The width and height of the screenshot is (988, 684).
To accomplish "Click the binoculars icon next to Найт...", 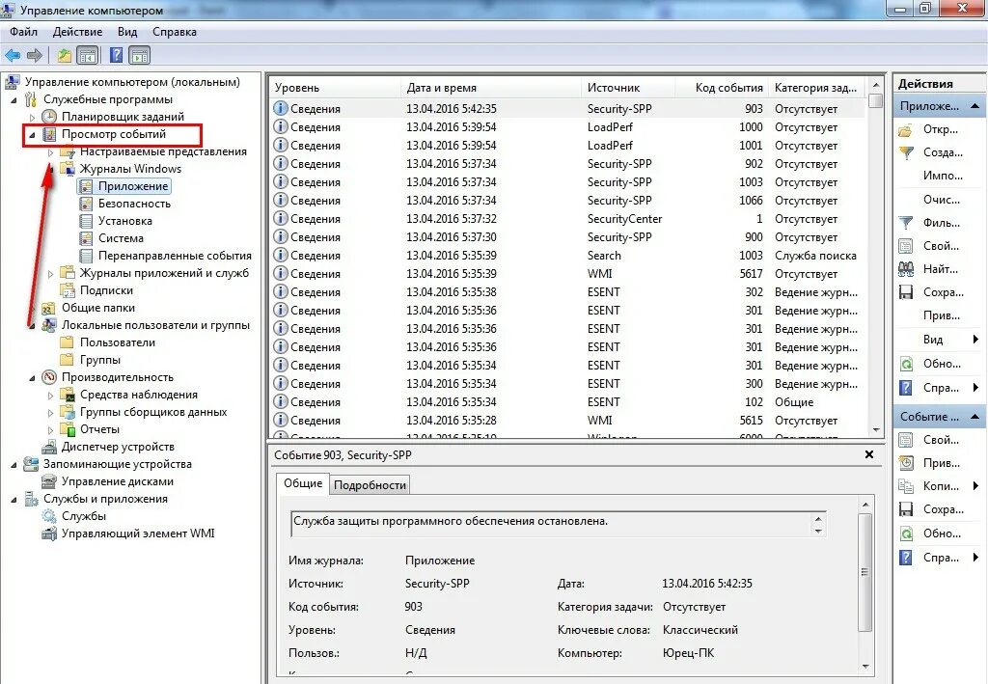I will [x=905, y=269].
